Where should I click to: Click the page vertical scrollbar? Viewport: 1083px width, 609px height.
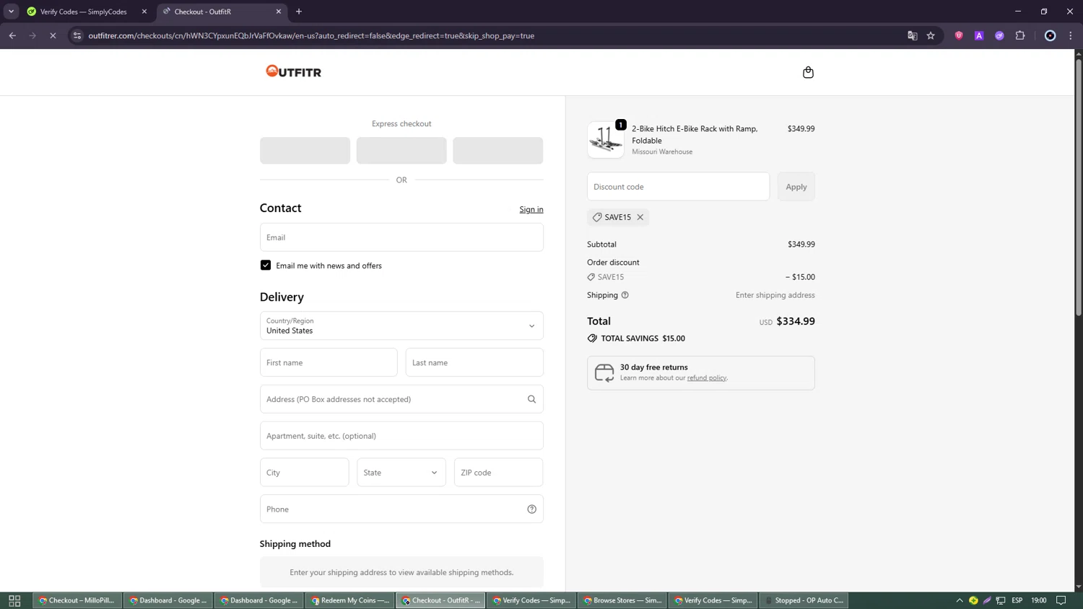click(x=1079, y=188)
